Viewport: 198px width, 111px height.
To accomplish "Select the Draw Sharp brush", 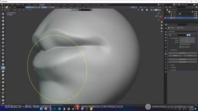I will (x=3, y=17).
